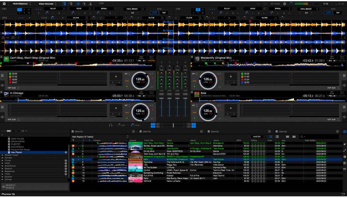Assign FX1 to deck 1
This screenshot has width=347, height=198.
click(x=20, y=9)
